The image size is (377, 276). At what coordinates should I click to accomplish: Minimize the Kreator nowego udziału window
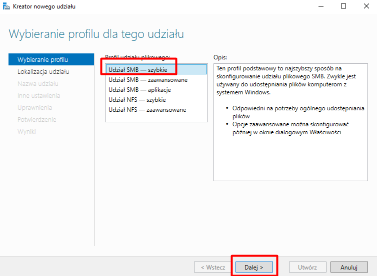320,6
